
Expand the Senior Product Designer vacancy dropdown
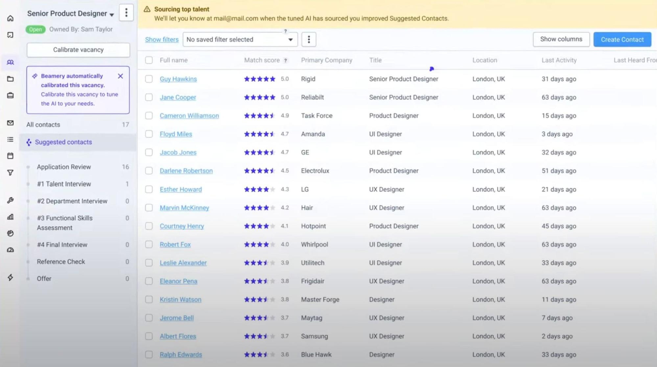112,14
